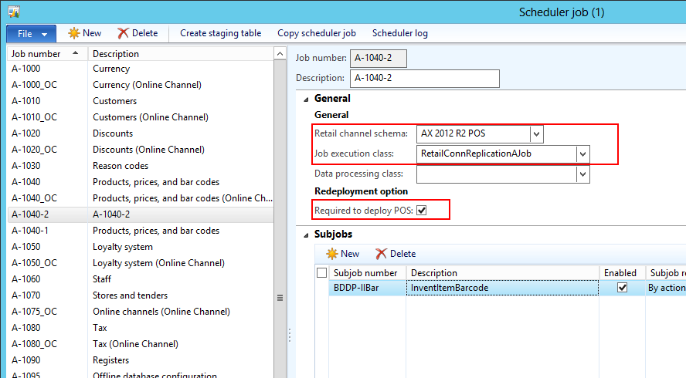
Task: Click the Description text field
Action: (x=424, y=78)
